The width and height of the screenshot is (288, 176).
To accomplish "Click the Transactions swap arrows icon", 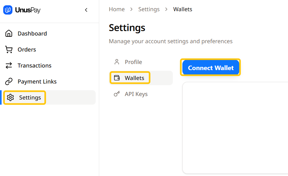I will coord(9,66).
